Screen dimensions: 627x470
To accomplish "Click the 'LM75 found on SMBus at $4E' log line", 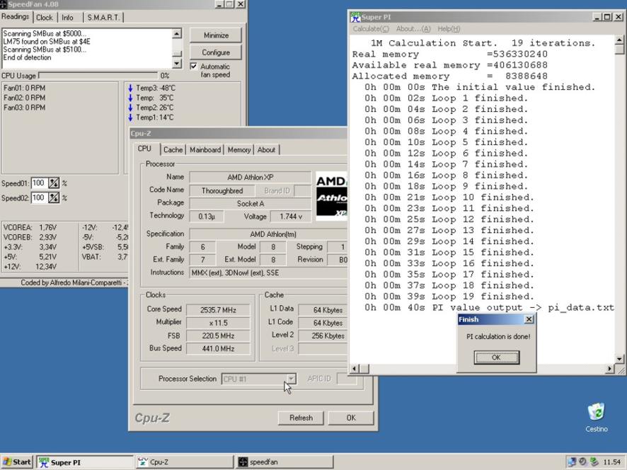I will (47, 42).
